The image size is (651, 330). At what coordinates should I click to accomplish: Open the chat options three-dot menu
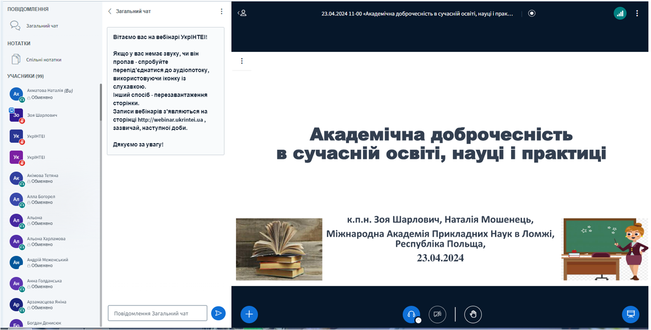pos(222,11)
